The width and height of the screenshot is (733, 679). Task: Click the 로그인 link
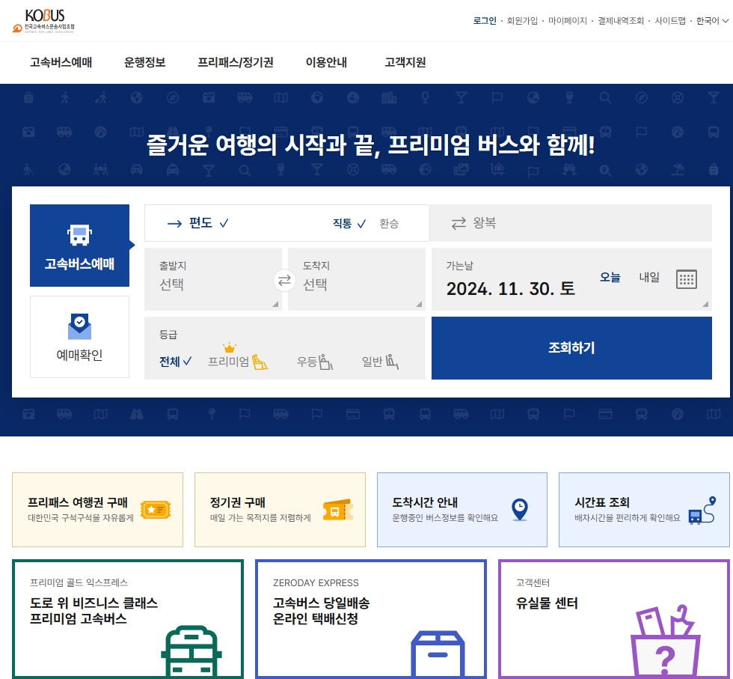click(x=485, y=20)
